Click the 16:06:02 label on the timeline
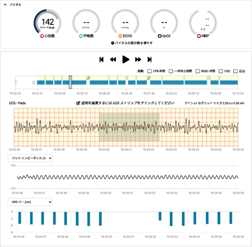 click(x=104, y=93)
